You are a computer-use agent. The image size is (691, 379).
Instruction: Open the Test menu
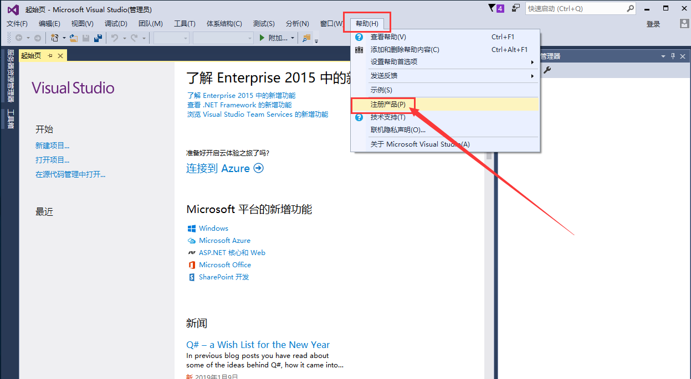pos(264,24)
